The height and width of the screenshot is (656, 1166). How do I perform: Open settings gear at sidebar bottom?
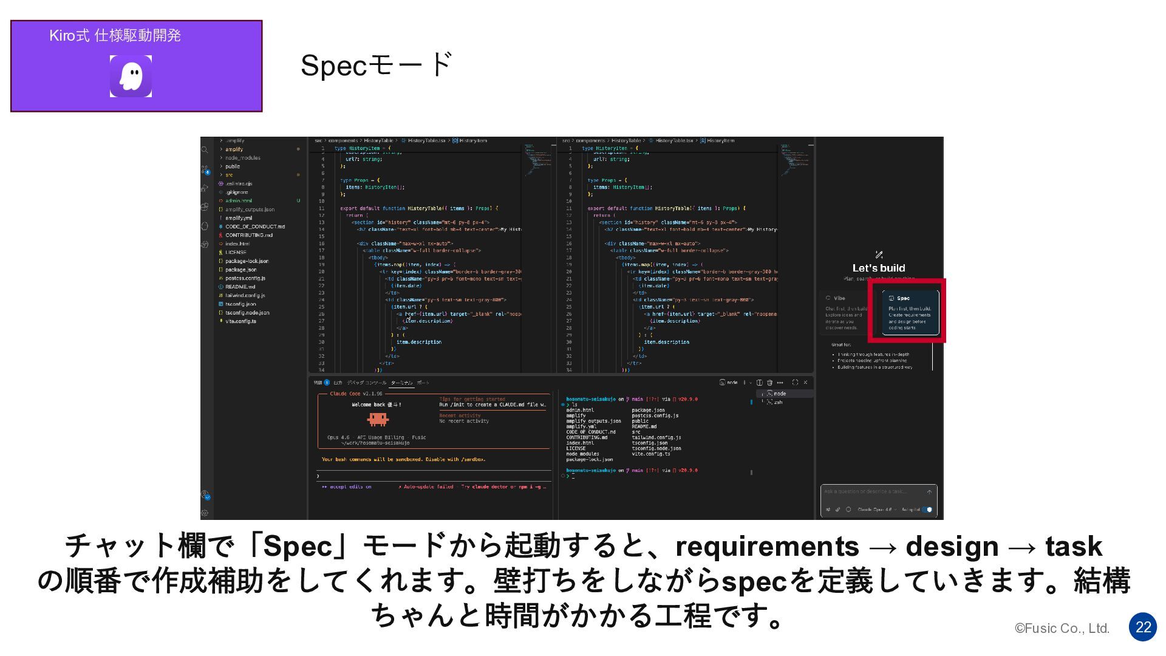[205, 513]
